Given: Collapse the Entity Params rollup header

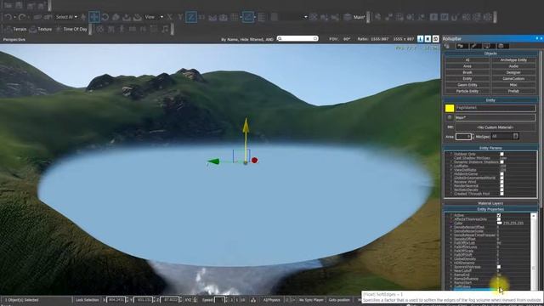Looking at the screenshot, I should [x=490, y=148].
